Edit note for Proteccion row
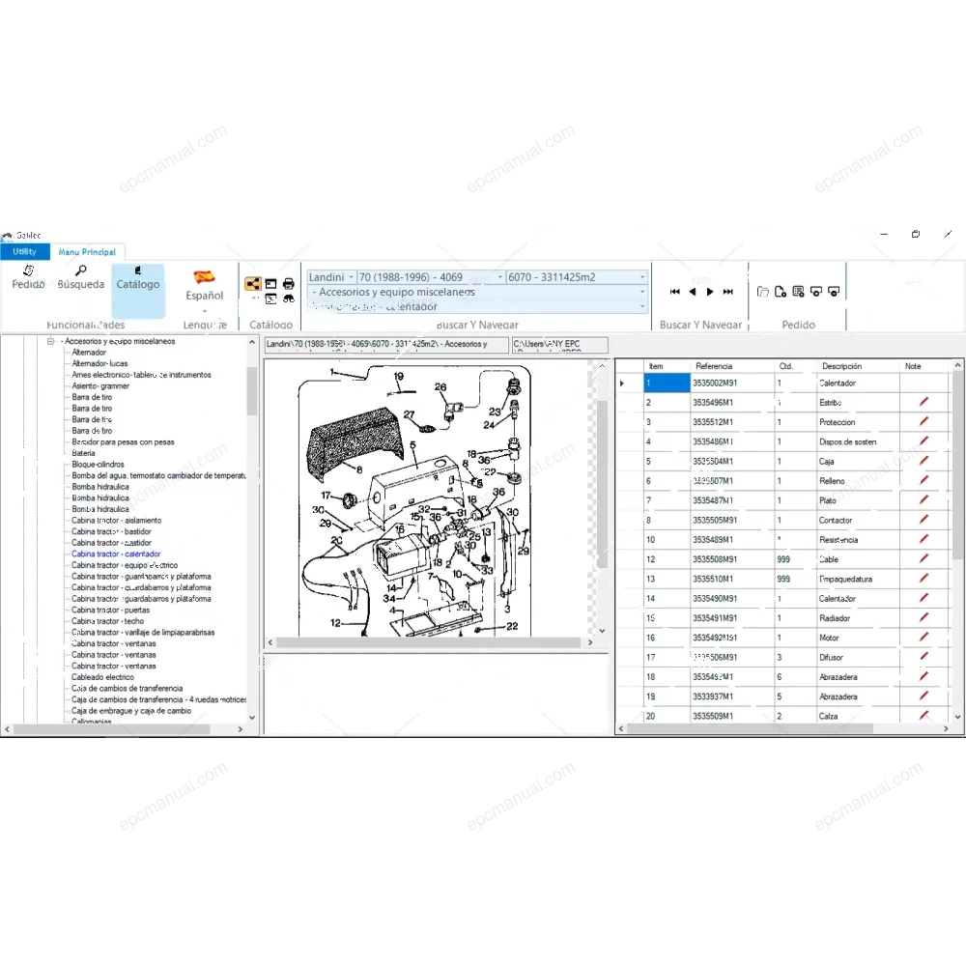The height and width of the screenshot is (966, 966). pos(923,421)
